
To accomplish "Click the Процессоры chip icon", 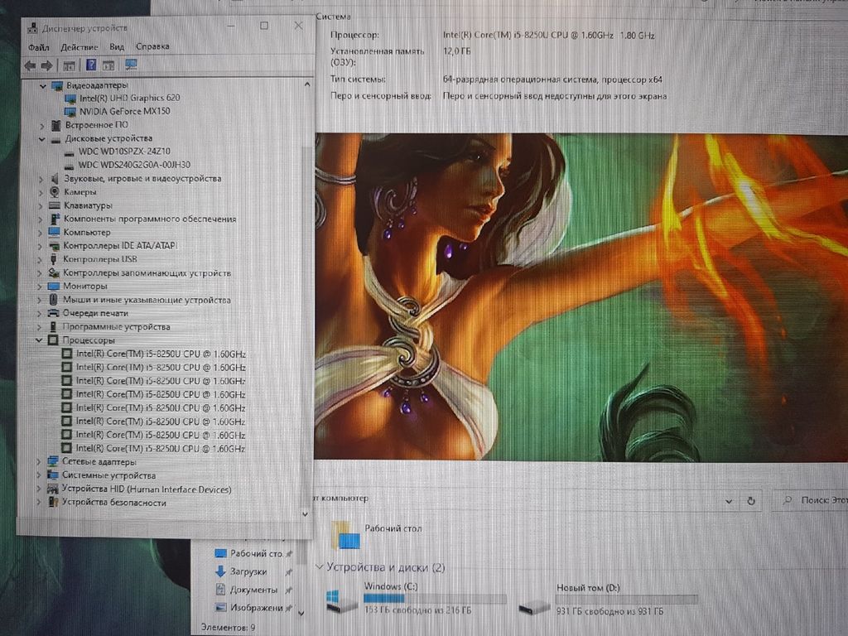I will (x=53, y=340).
